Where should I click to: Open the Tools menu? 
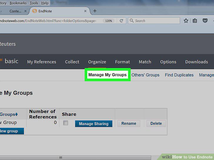pos(34,3)
